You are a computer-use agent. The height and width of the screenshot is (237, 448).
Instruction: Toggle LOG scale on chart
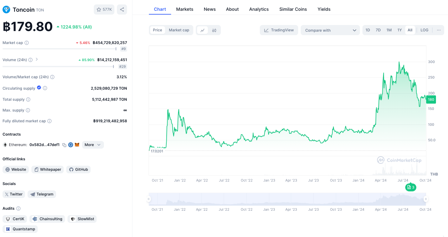425,30
